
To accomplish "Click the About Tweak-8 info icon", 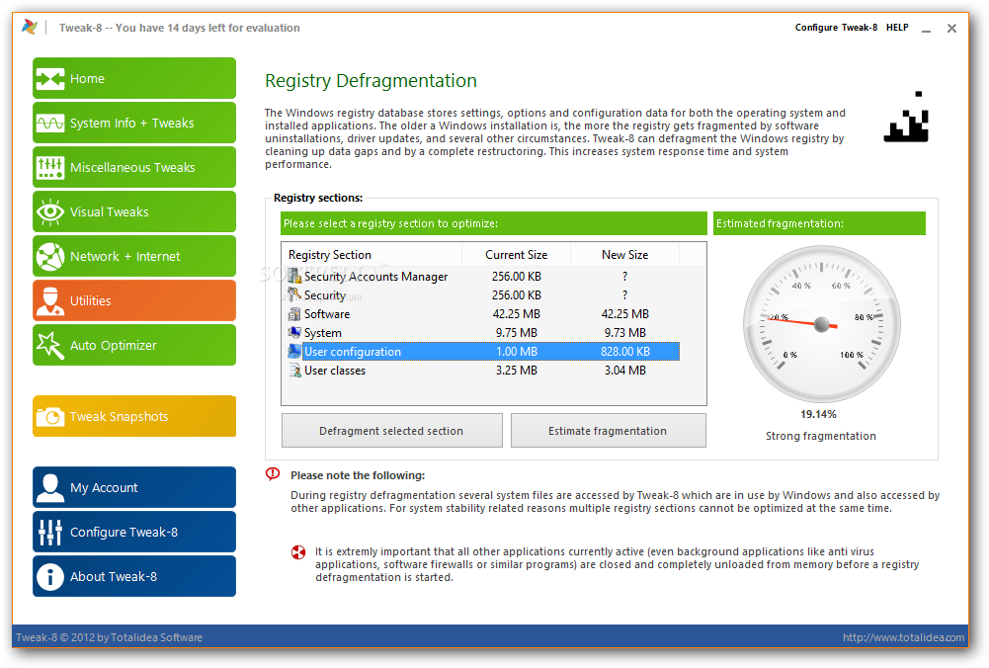I will 49,576.
